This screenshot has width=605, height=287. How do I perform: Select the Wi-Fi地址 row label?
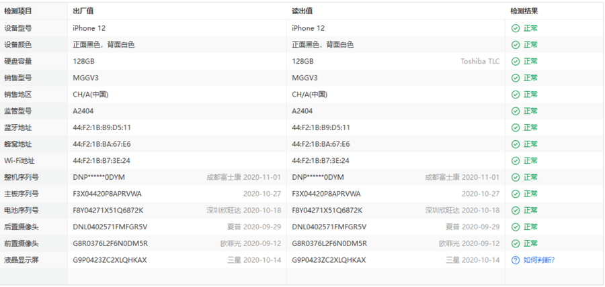point(19,160)
